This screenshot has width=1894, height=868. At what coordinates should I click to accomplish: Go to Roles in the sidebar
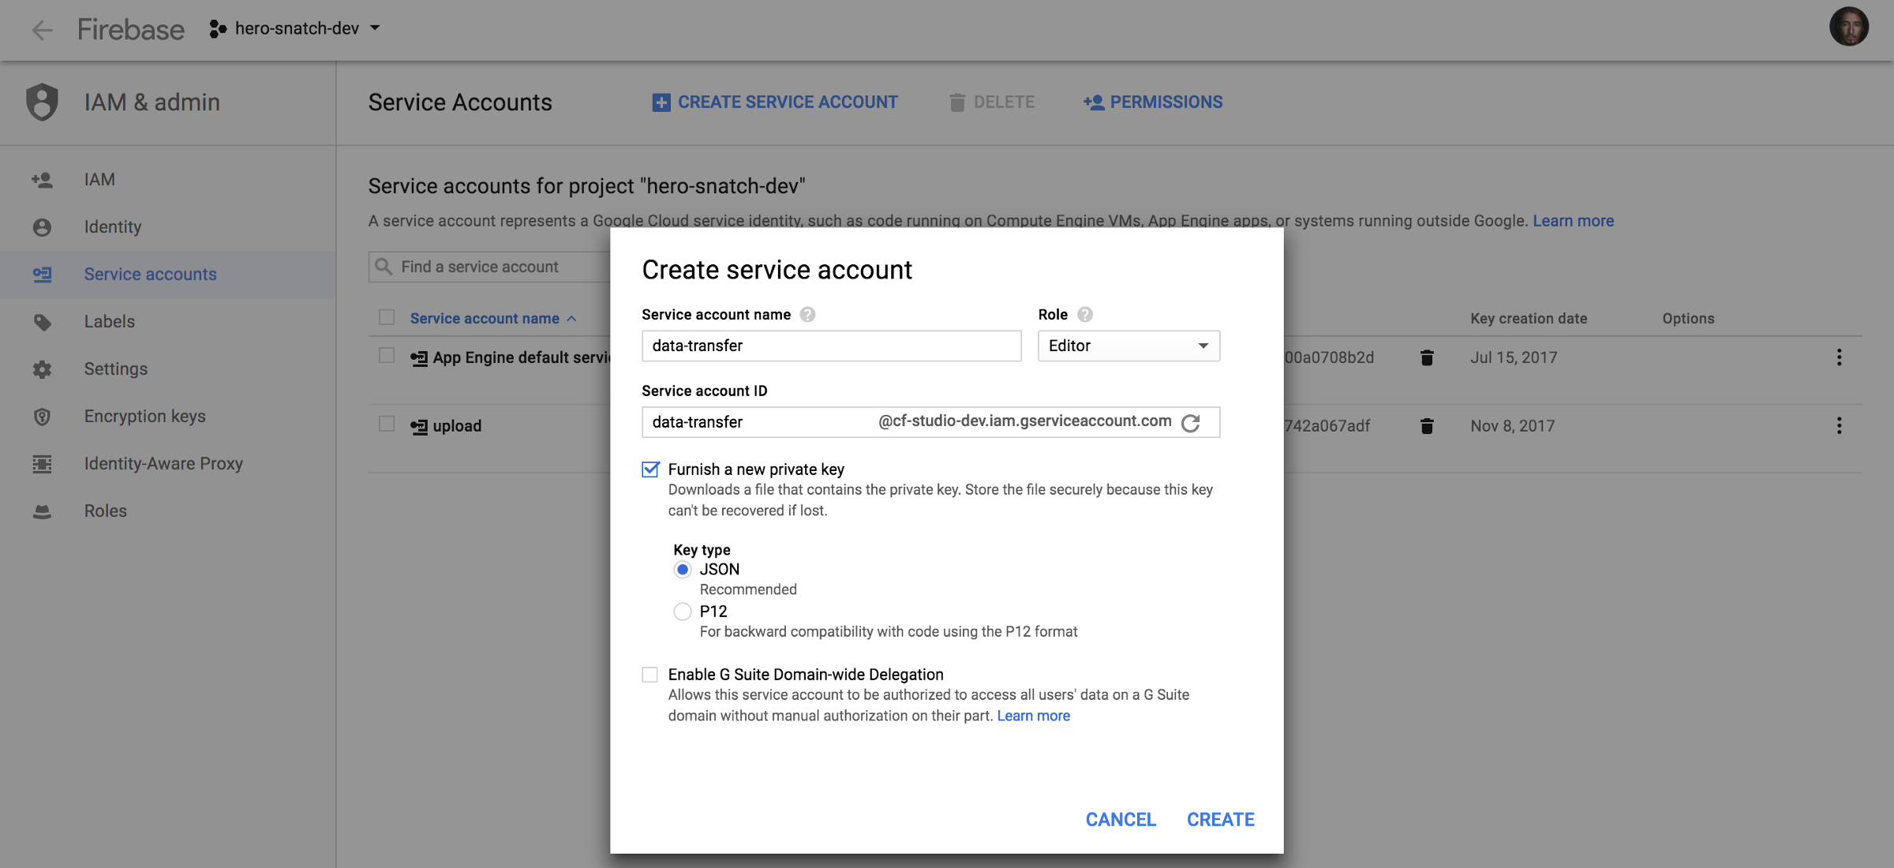pos(105,511)
